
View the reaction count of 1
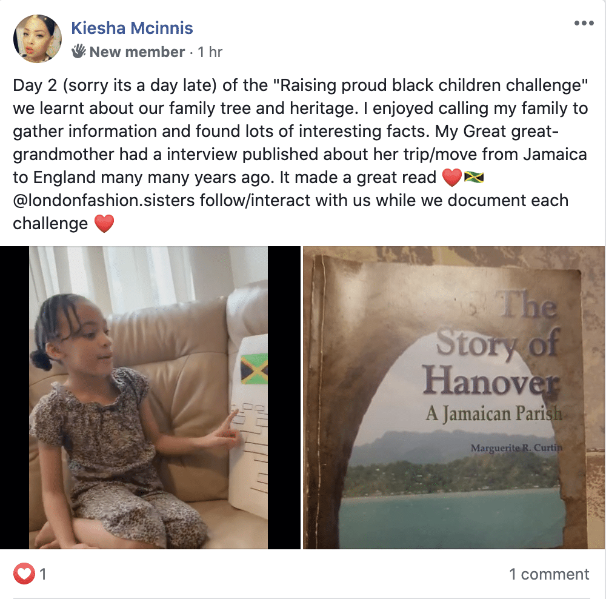(43, 574)
